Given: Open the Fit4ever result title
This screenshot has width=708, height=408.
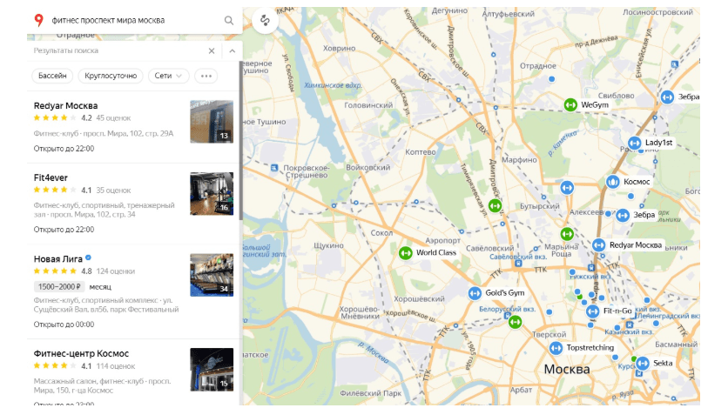Looking at the screenshot, I should (51, 177).
